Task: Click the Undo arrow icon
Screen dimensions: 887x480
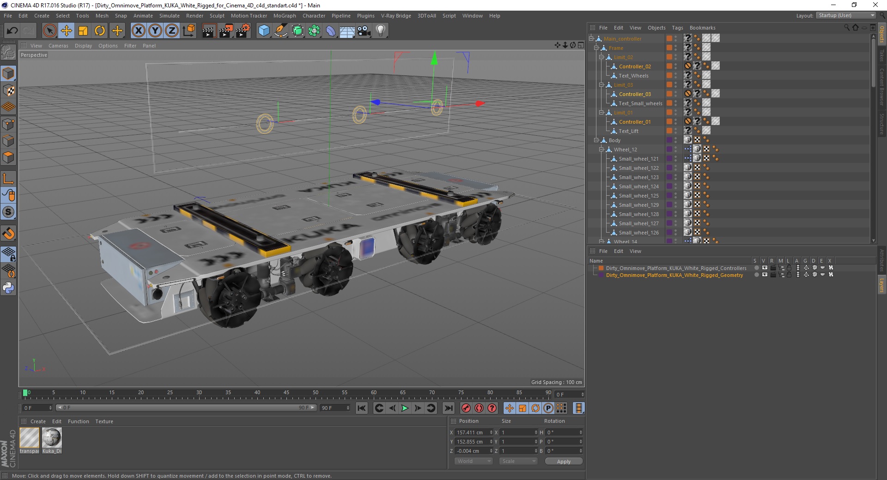Action: pyautogui.click(x=12, y=31)
